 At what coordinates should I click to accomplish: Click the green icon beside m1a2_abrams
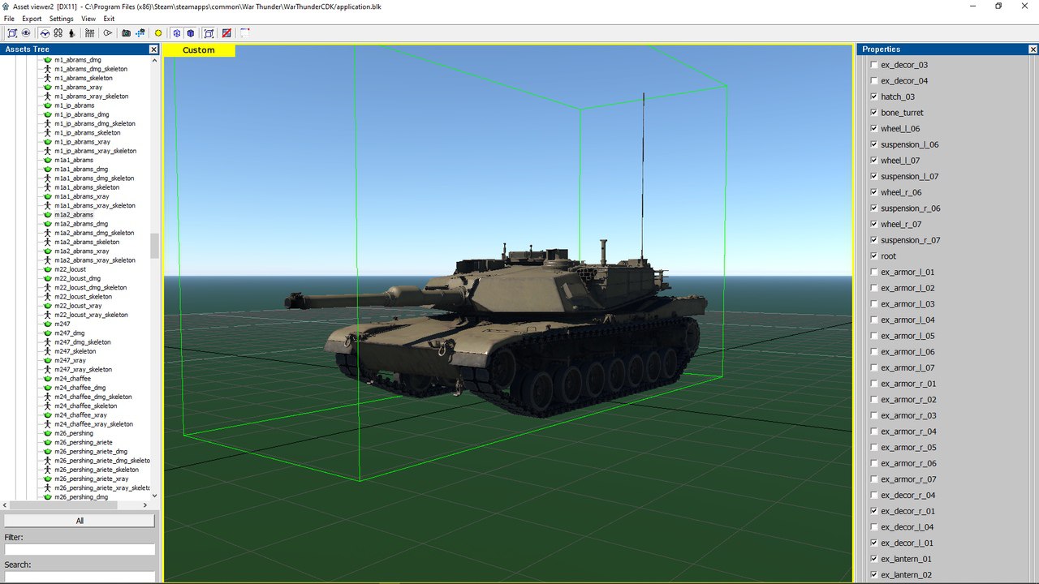47,215
